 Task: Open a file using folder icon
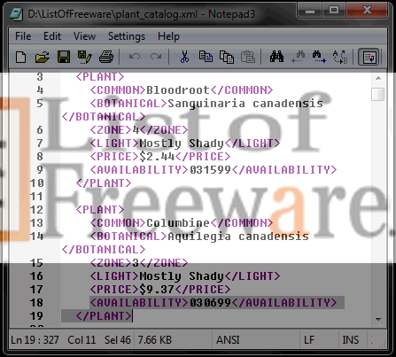(43, 57)
